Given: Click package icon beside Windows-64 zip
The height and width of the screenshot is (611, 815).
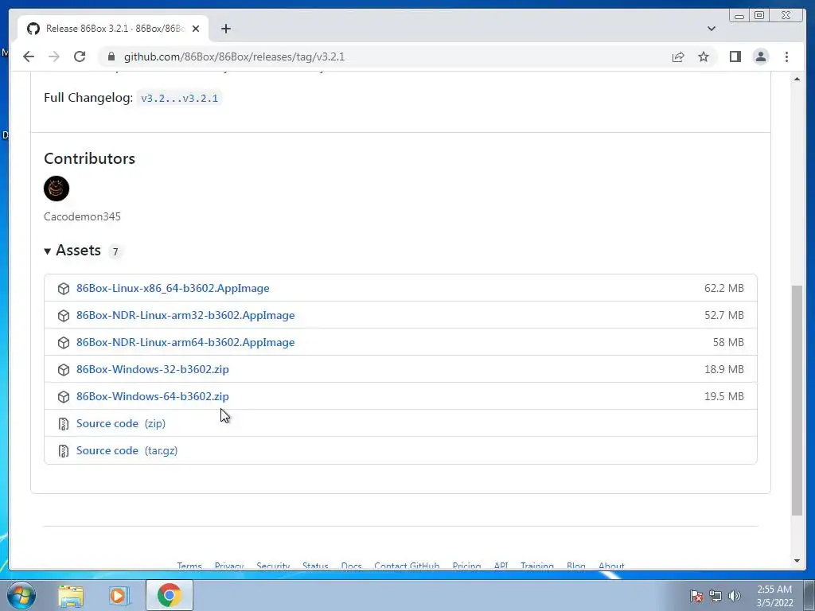Looking at the screenshot, I should pyautogui.click(x=64, y=397).
